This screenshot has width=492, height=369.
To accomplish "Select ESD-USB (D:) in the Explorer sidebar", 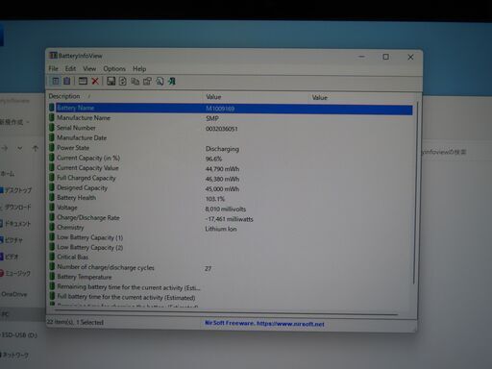I will (19, 335).
